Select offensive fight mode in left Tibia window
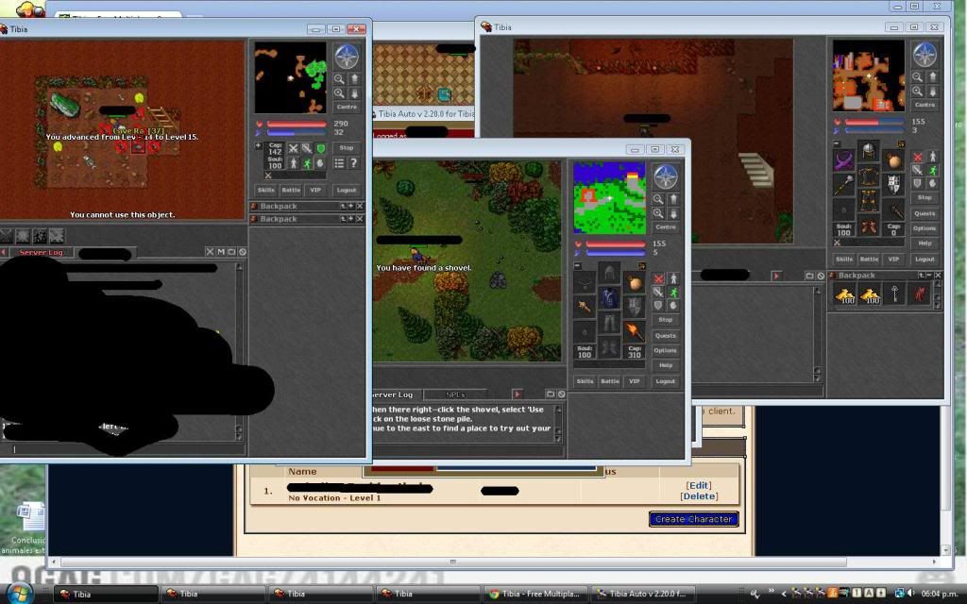 (x=293, y=148)
